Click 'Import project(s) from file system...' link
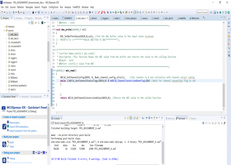This screenshot has height=165, width=231. 23,131
